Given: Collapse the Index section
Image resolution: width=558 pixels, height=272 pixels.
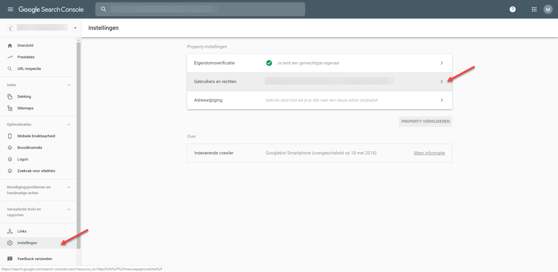Looking at the screenshot, I should tap(69, 85).
